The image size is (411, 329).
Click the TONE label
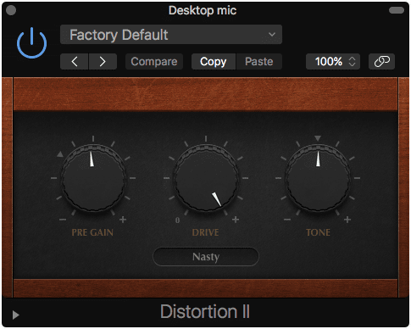318,232
